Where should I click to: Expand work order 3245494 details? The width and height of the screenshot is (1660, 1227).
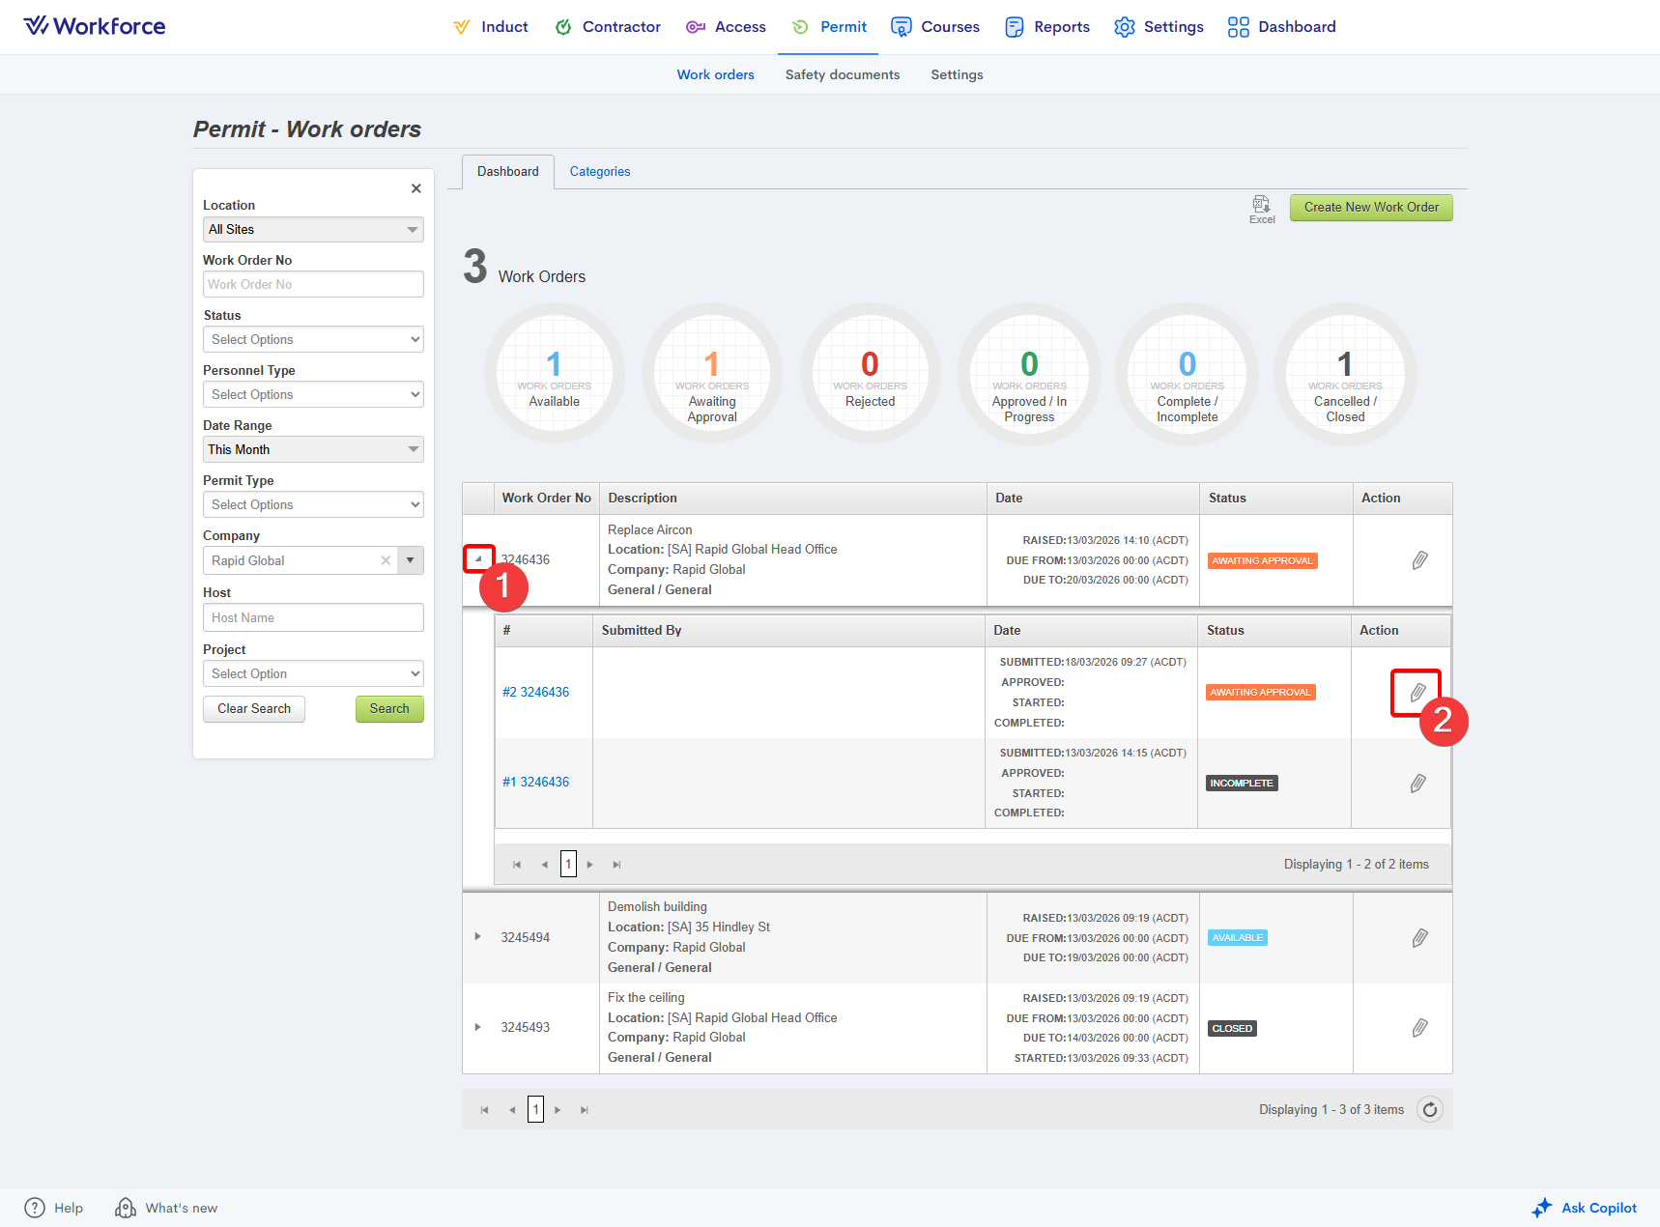click(477, 937)
